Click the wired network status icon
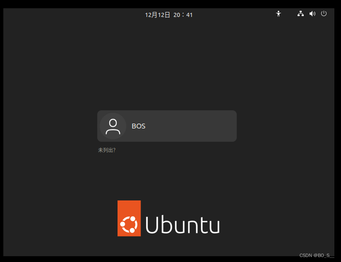The height and width of the screenshot is (262, 341). (x=300, y=14)
